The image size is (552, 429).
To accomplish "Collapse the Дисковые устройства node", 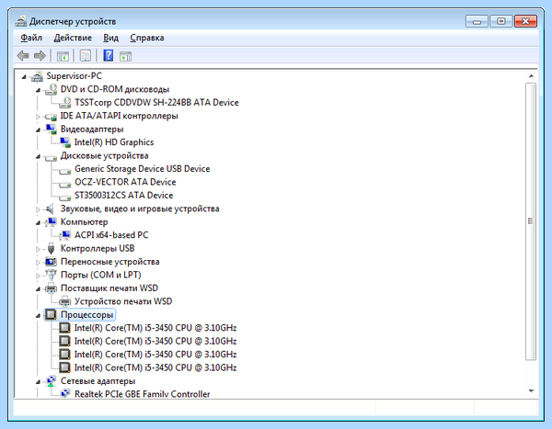I will [x=38, y=156].
